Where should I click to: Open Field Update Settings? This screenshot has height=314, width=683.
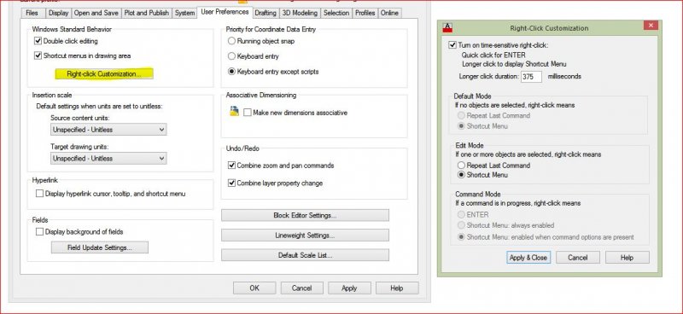click(100, 247)
